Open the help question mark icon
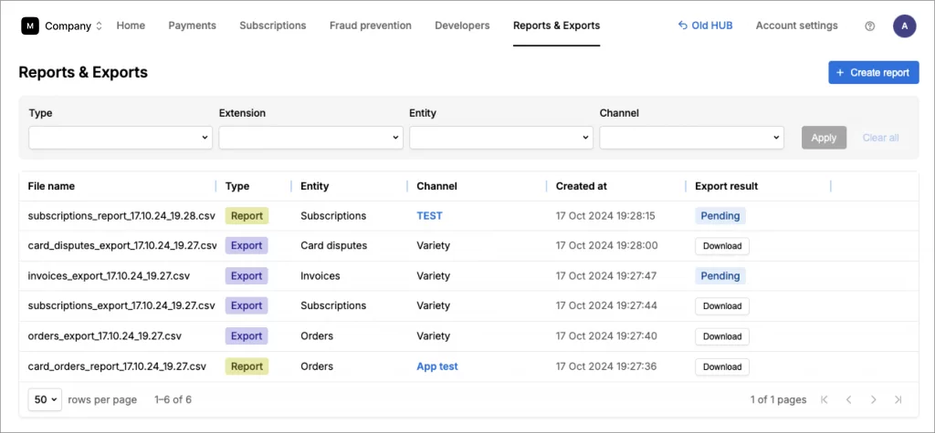 (869, 26)
